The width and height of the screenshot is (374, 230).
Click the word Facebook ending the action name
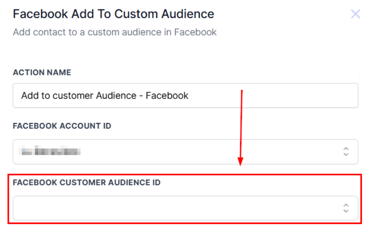point(167,95)
